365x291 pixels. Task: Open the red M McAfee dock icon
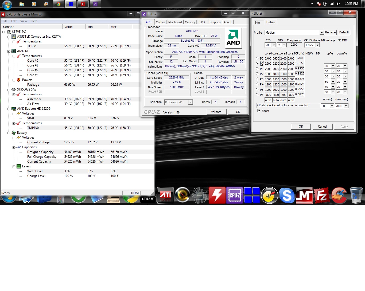[x=304, y=195]
